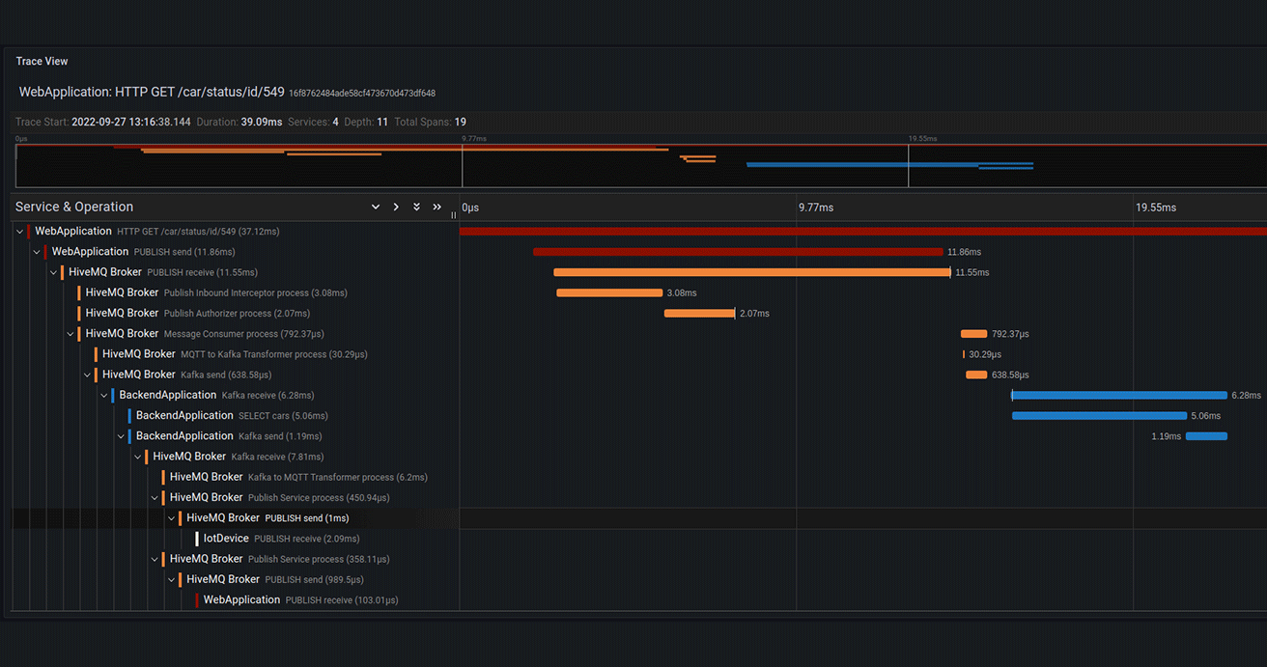The image size is (1267, 667).
Task: Click the 0µs timeline header label
Action: pos(470,208)
